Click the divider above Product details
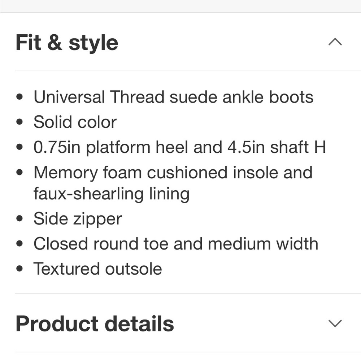 [x=180, y=292]
